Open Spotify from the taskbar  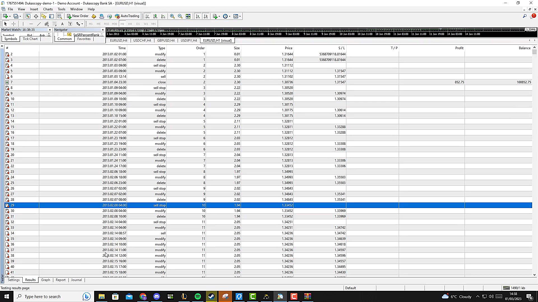(x=198, y=296)
